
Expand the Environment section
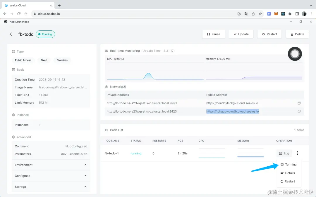pos(51,165)
